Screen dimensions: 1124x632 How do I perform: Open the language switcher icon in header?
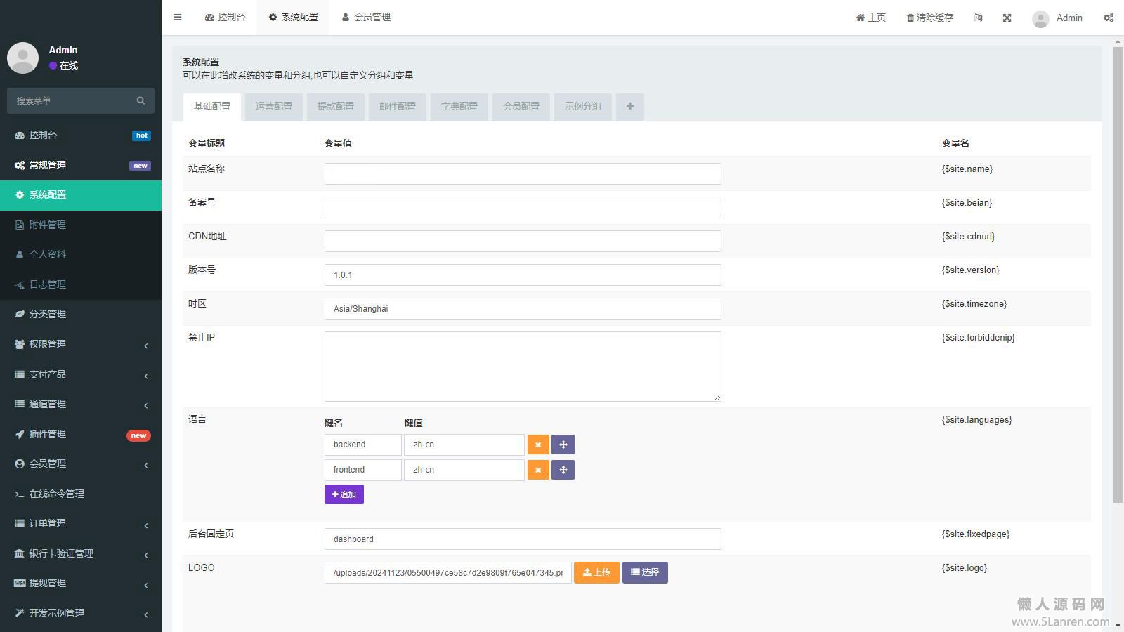pyautogui.click(x=978, y=18)
